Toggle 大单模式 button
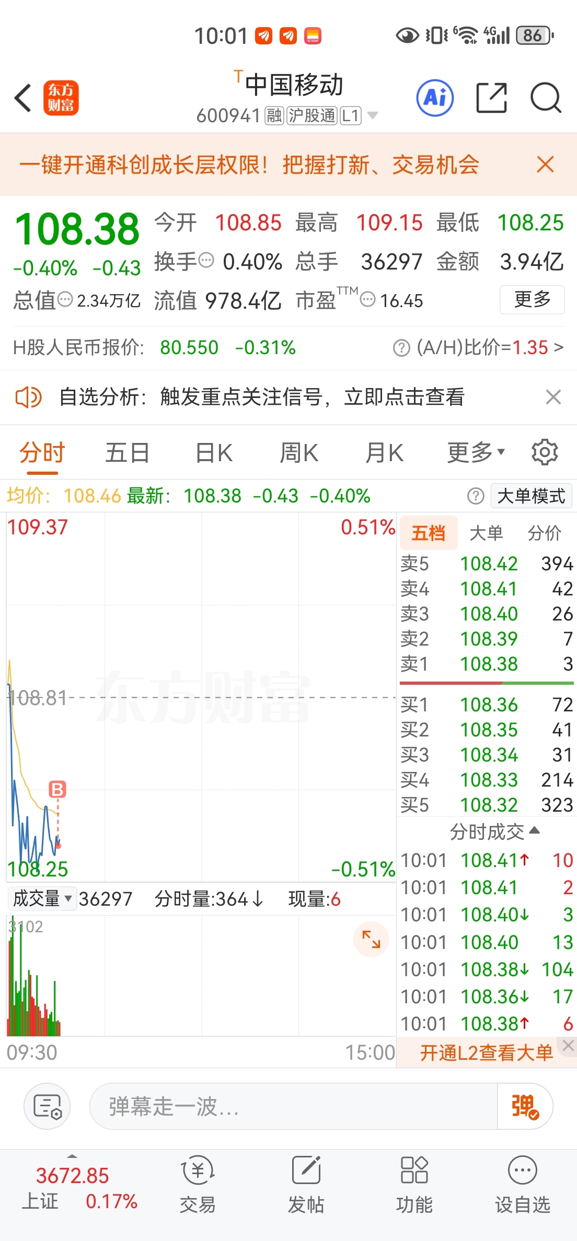Screen dimensions: 577x1241 [x=531, y=496]
